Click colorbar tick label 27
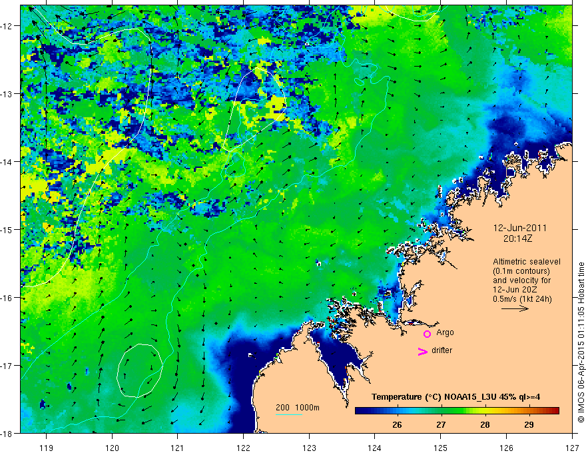 pyautogui.click(x=441, y=425)
